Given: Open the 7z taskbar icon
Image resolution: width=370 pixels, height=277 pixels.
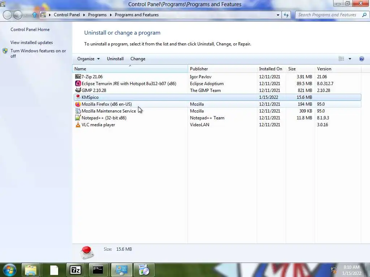Looking at the screenshot, I should [x=76, y=270].
